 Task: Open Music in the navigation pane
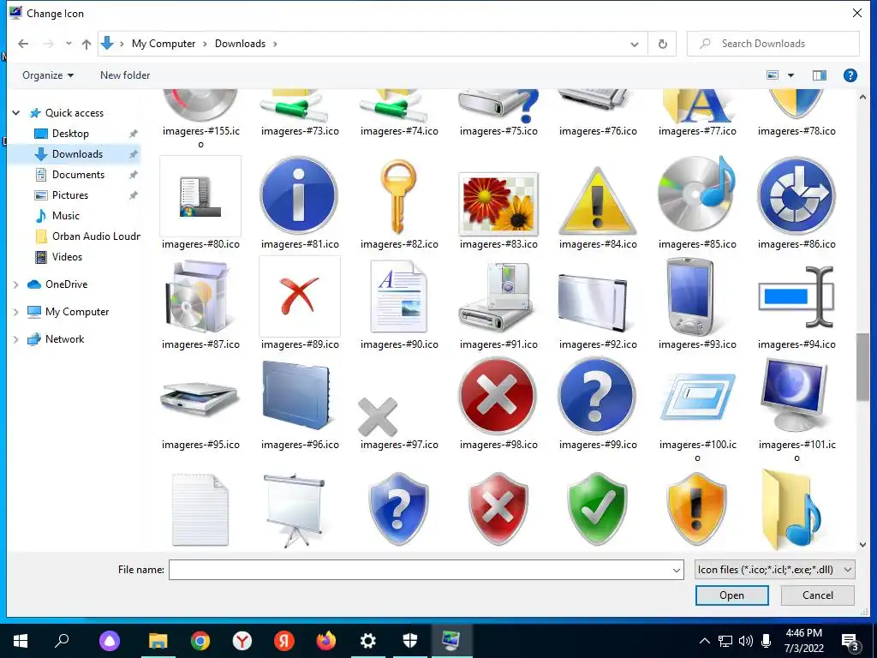pos(65,216)
